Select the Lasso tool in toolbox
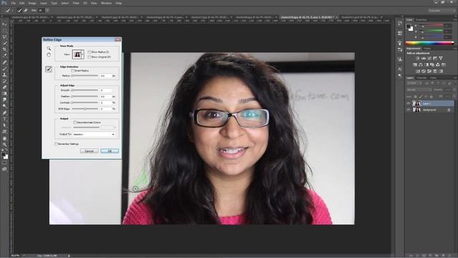458x258 pixels. point(4,37)
